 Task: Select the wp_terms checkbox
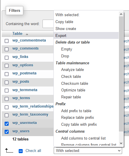[x=7, y=99]
